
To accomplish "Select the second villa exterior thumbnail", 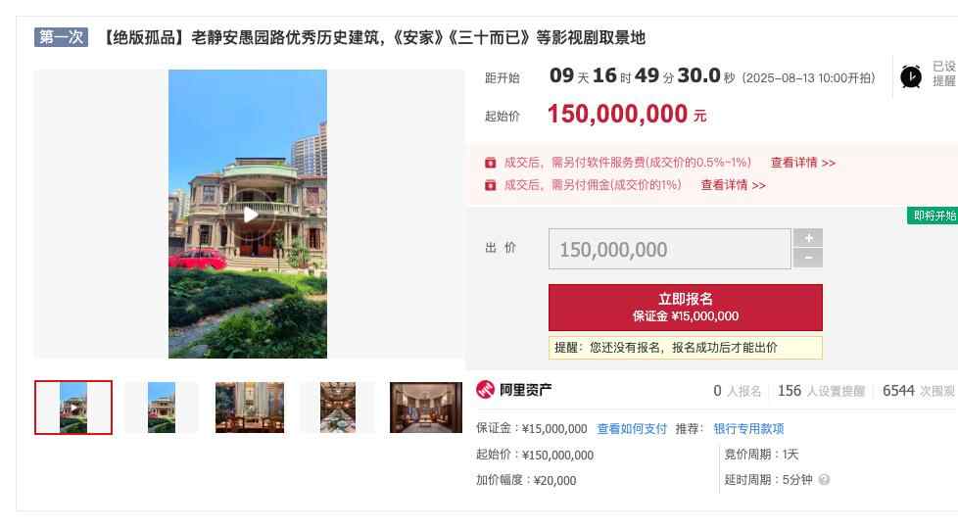I will pos(162,408).
